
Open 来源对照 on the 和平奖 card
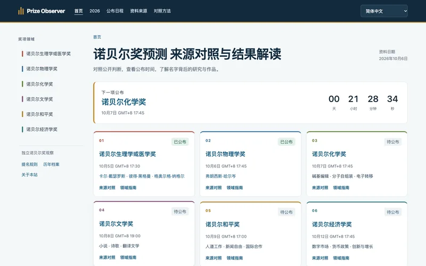214,258
